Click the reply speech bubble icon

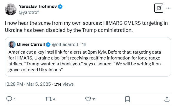coord(9,99)
